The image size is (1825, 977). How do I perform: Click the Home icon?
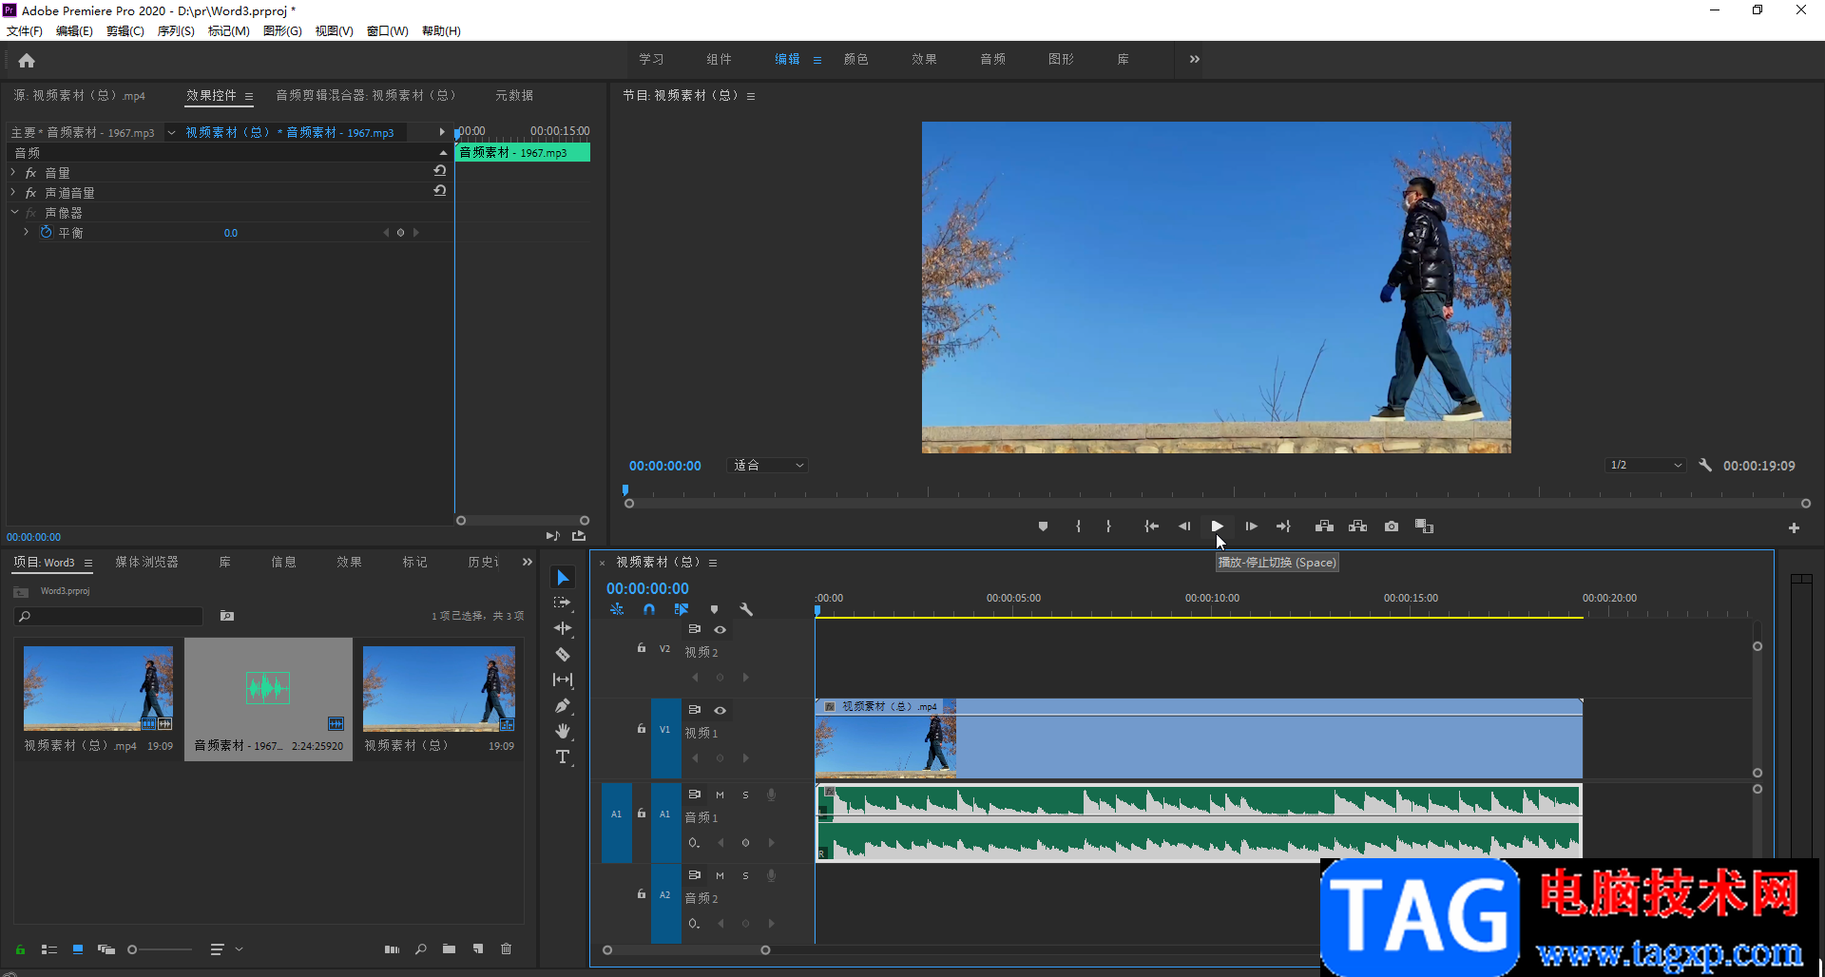(x=27, y=61)
